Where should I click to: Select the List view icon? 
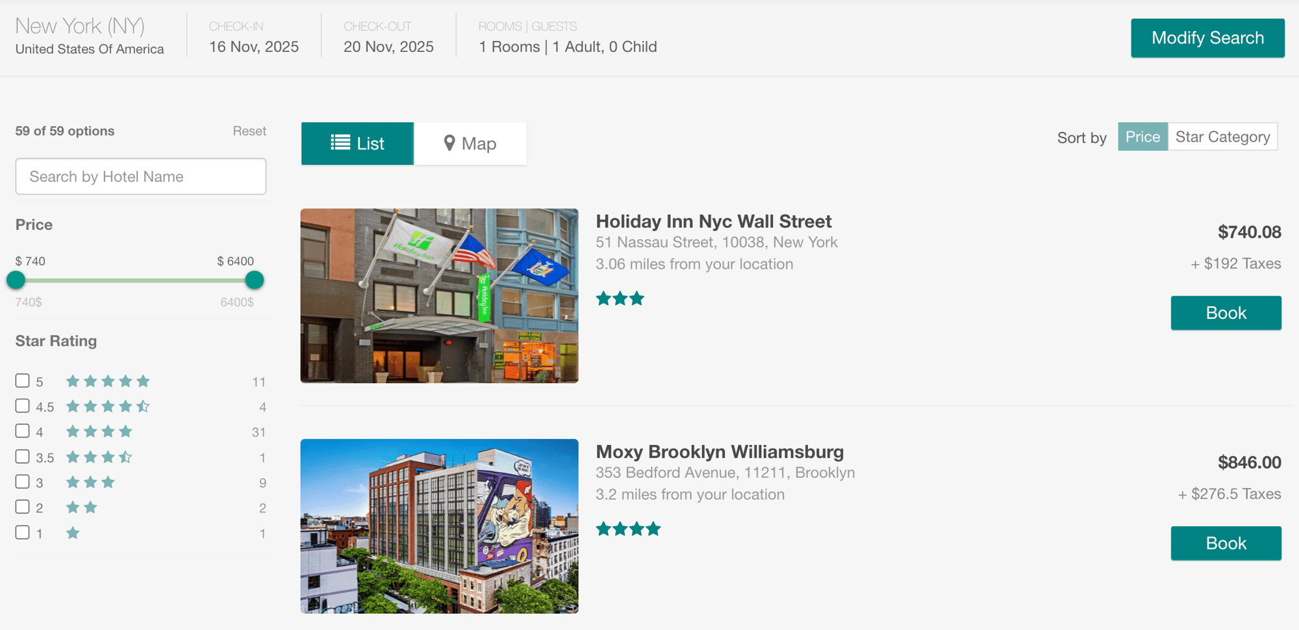[340, 143]
